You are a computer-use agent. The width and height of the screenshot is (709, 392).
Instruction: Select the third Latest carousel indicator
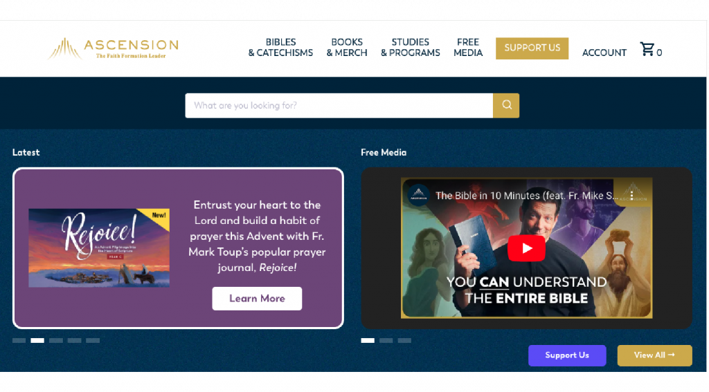tap(56, 341)
